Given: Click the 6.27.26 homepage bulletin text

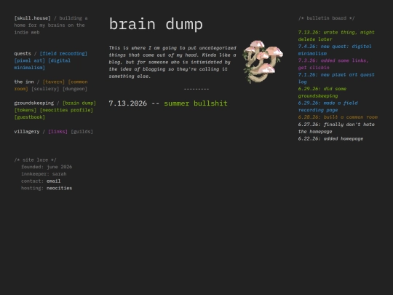Looking at the screenshot, I should click(x=336, y=127).
